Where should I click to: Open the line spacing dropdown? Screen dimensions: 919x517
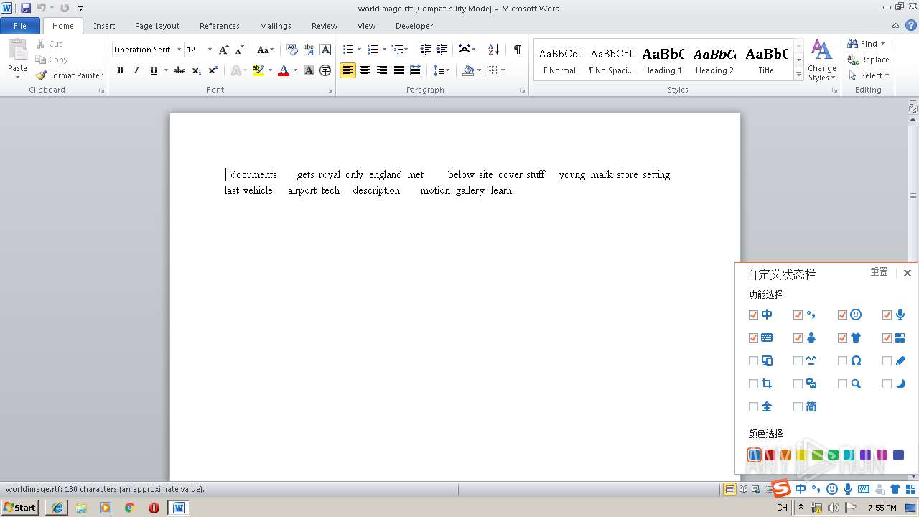(x=442, y=70)
